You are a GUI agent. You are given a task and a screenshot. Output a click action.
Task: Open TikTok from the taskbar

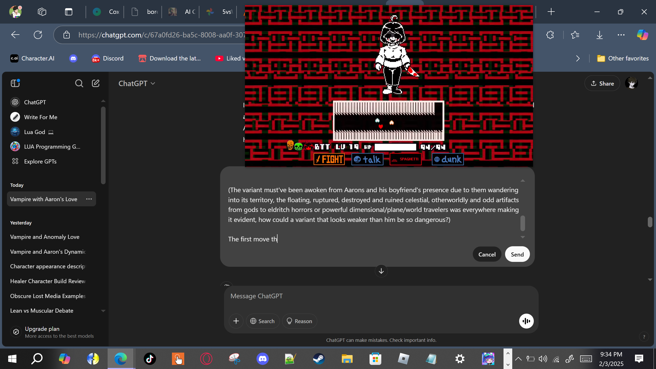pos(150,359)
